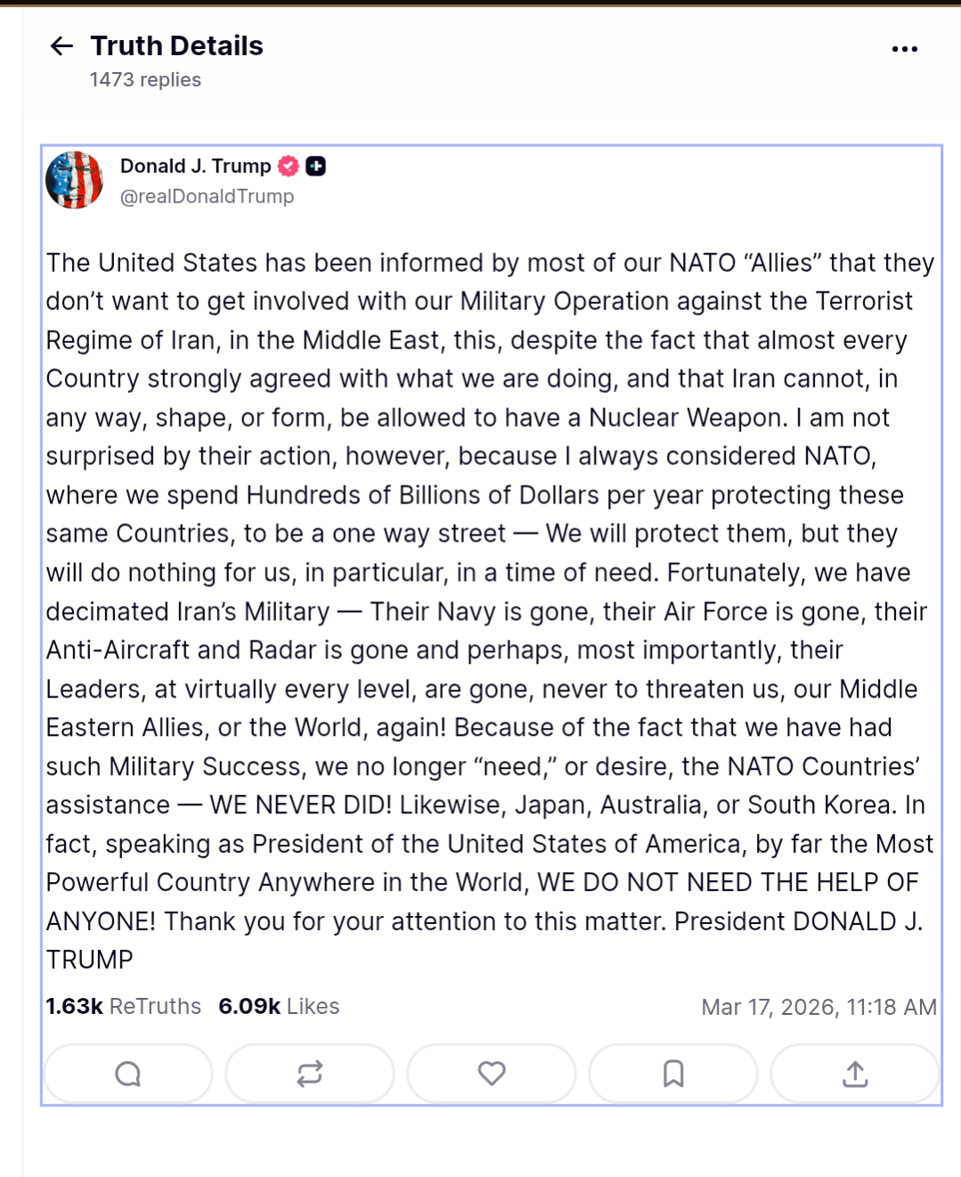Click the post's opening line about NATO Allies
The image size is (961, 1177).
[490, 263]
